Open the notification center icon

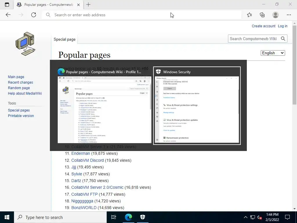287,217
